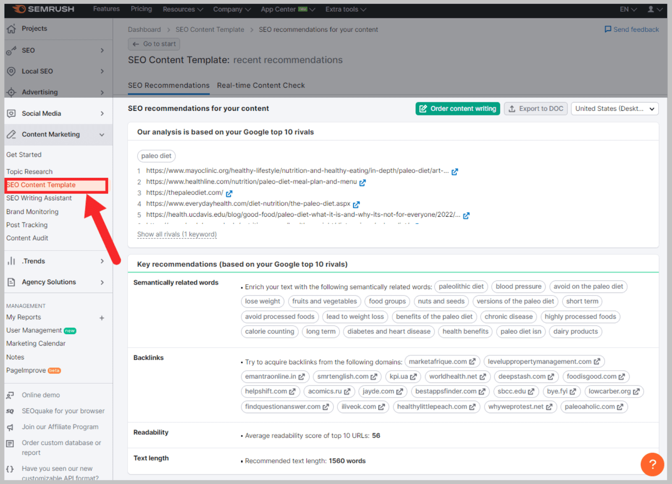Click the paleolithic diet word tag
This screenshot has width=672, height=484.
[461, 287]
